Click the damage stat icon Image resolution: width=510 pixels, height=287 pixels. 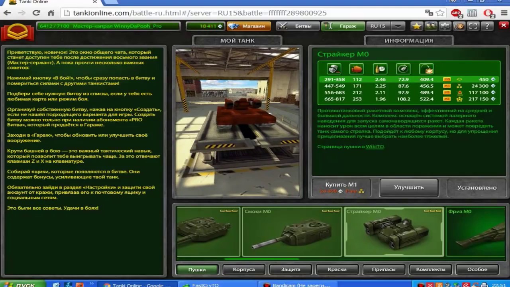(334, 69)
